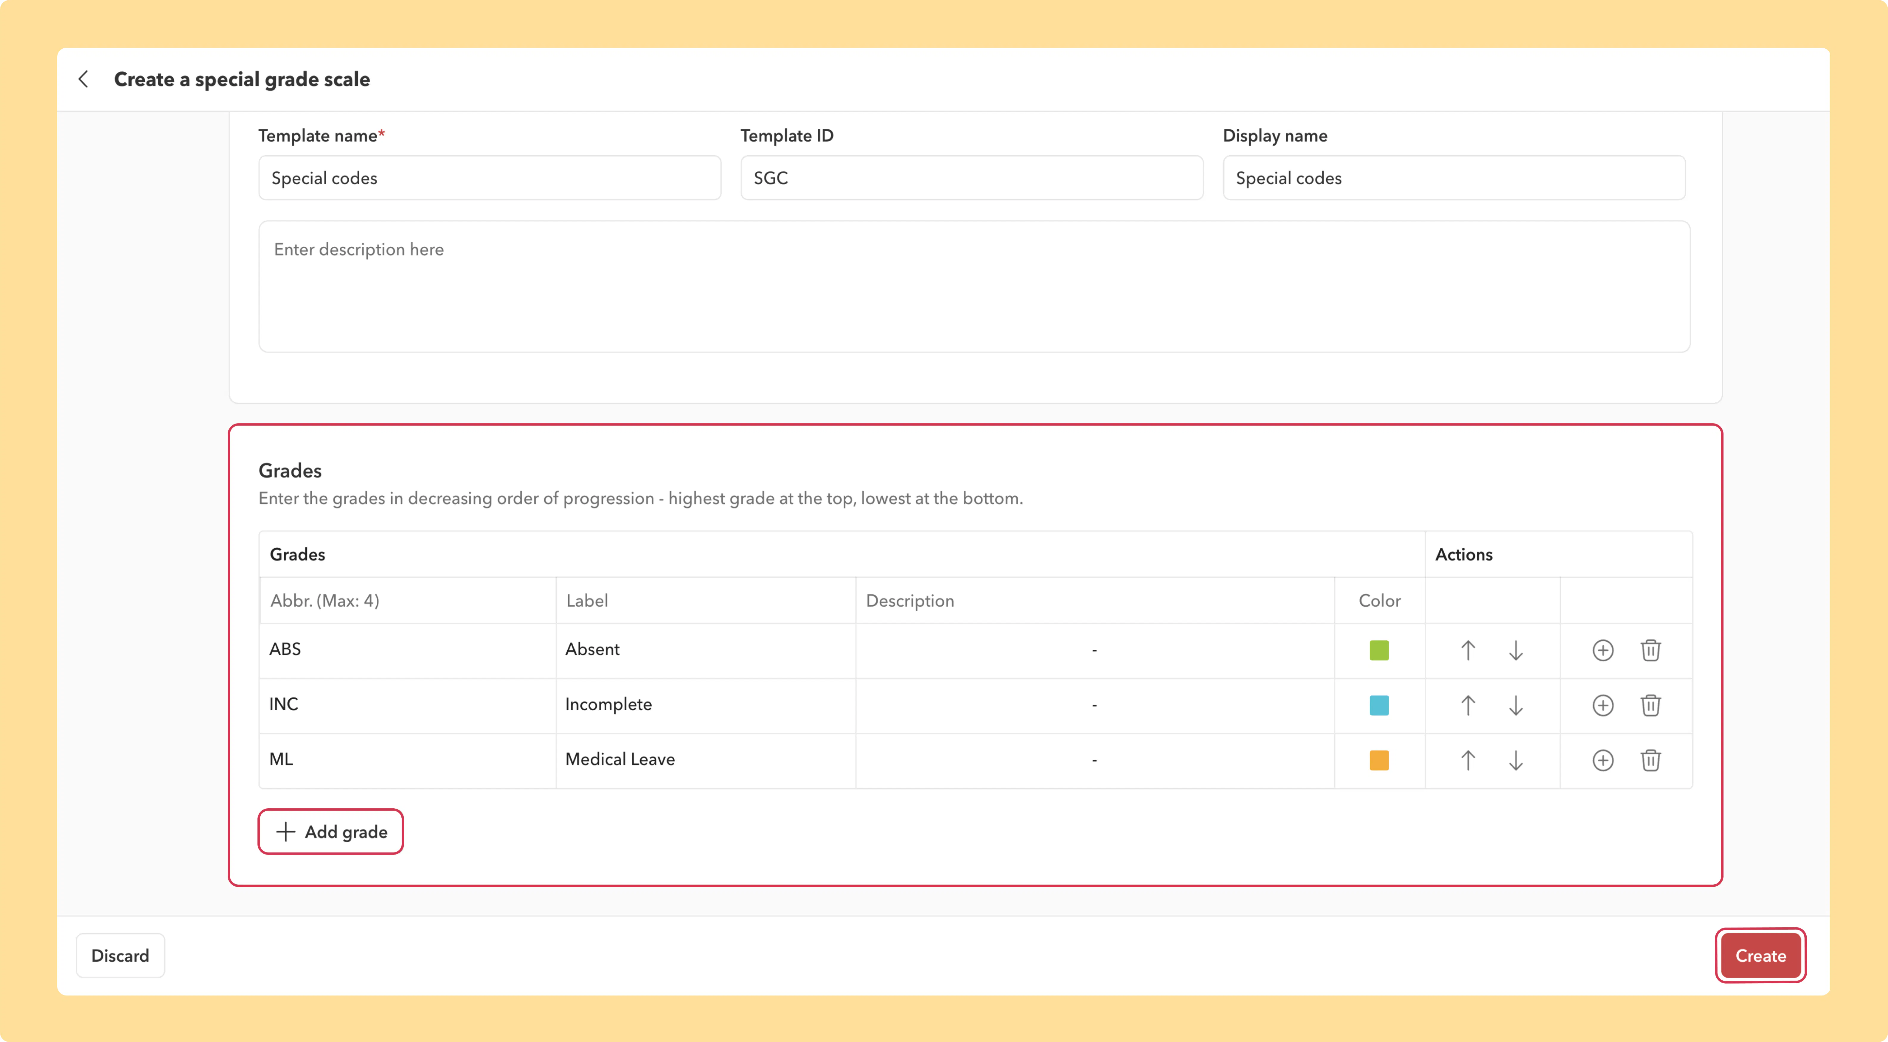This screenshot has height=1042, width=1888.
Task: Insert a row after the ABS grade
Action: (x=1603, y=650)
